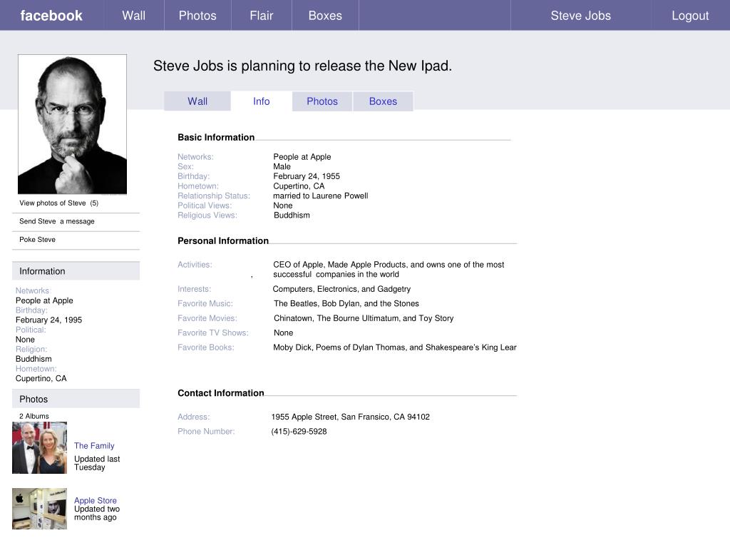Click the 'Contact Information' heading
The width and height of the screenshot is (730, 548).
tap(221, 393)
